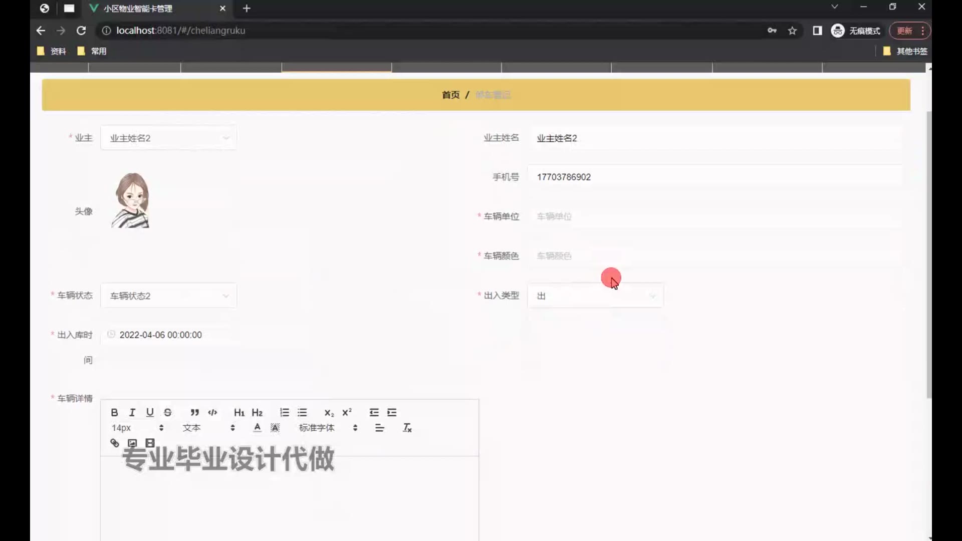The image size is (962, 541).
Task: Insert an image into editor
Action: coord(132,443)
